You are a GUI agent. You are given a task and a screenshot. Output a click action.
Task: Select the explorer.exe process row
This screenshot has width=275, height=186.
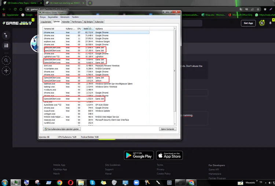pyautogui.click(x=96, y=42)
